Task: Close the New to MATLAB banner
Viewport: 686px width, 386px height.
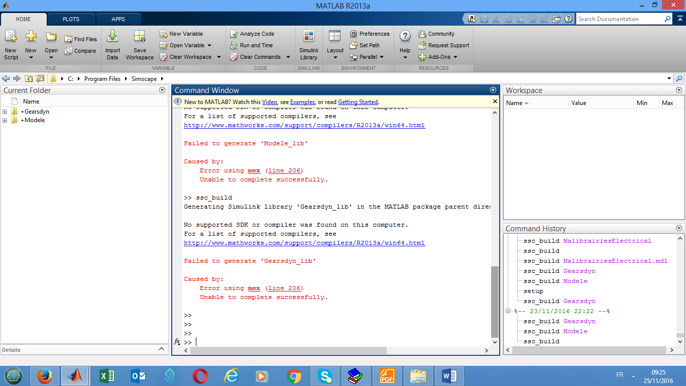Action: pos(495,102)
